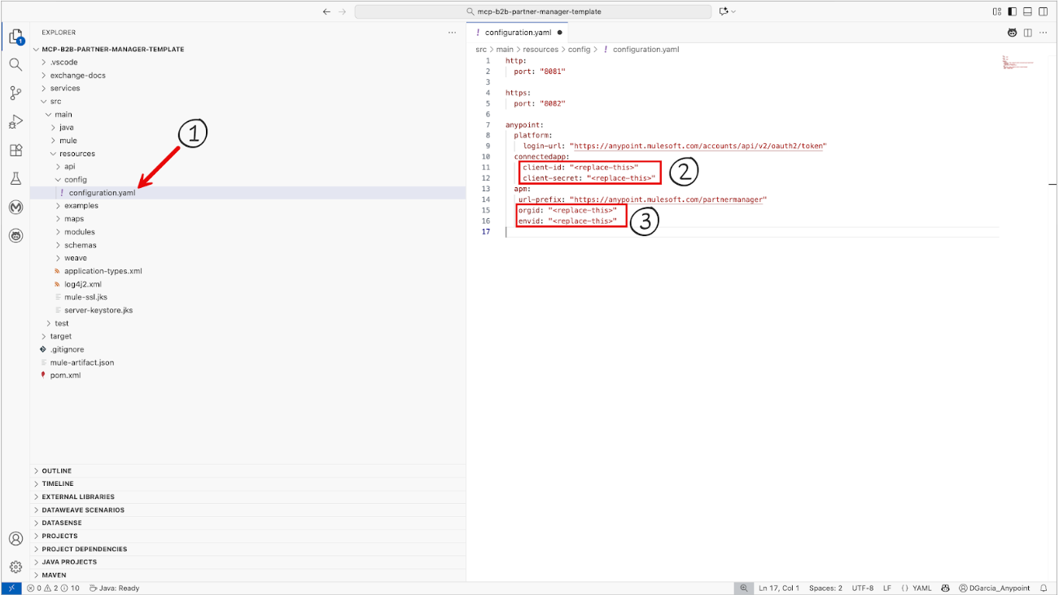This screenshot has width=1059, height=595.
Task: Open the Testing flask icon
Action: (x=15, y=178)
